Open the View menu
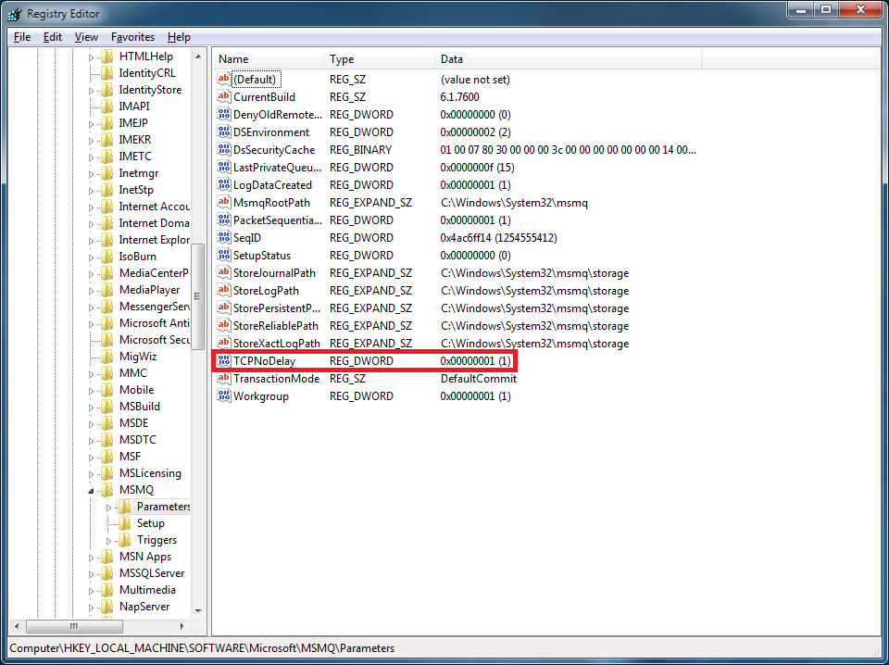 click(86, 37)
